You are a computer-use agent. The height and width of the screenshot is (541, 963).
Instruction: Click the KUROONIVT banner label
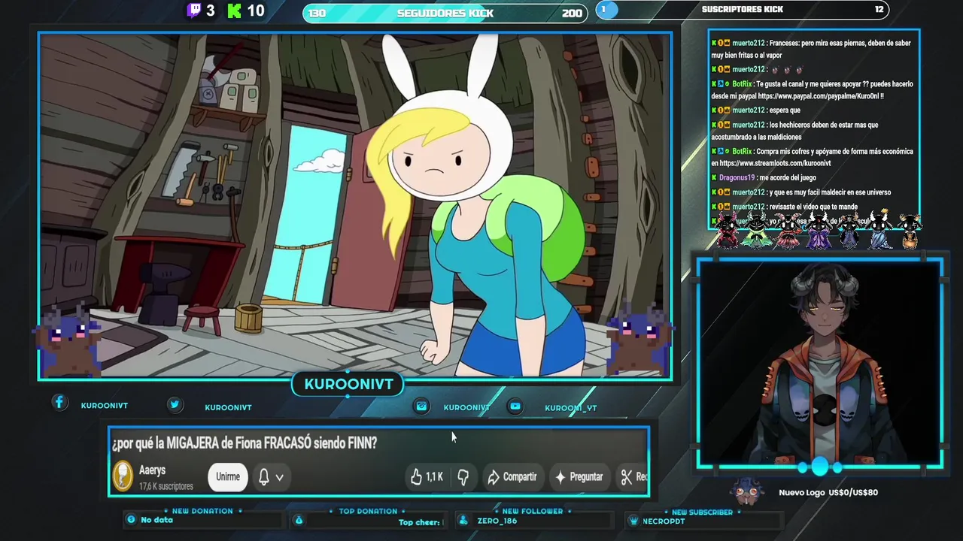[x=348, y=384]
